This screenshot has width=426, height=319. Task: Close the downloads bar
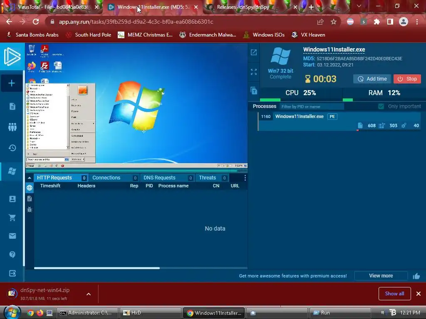(x=419, y=294)
